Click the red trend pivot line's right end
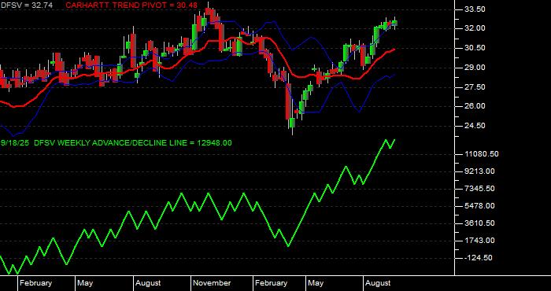The width and height of the screenshot is (551, 291). (x=394, y=50)
